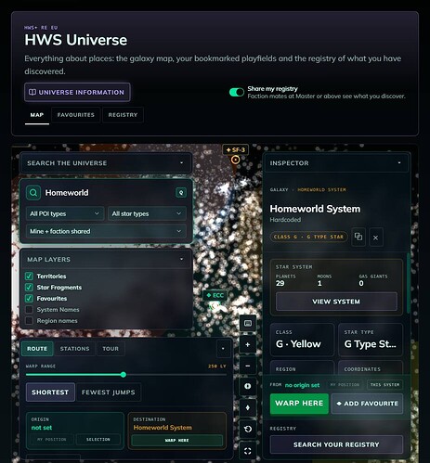430x463 pixels.
Task: Uncheck the Territories layer
Action: [x=29, y=277]
